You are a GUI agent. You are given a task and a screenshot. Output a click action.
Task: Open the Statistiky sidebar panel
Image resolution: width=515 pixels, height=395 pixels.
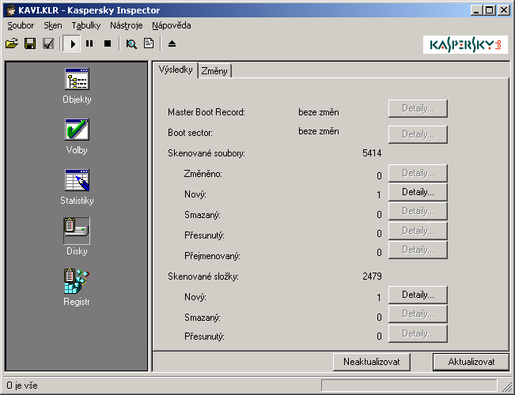coord(77,187)
